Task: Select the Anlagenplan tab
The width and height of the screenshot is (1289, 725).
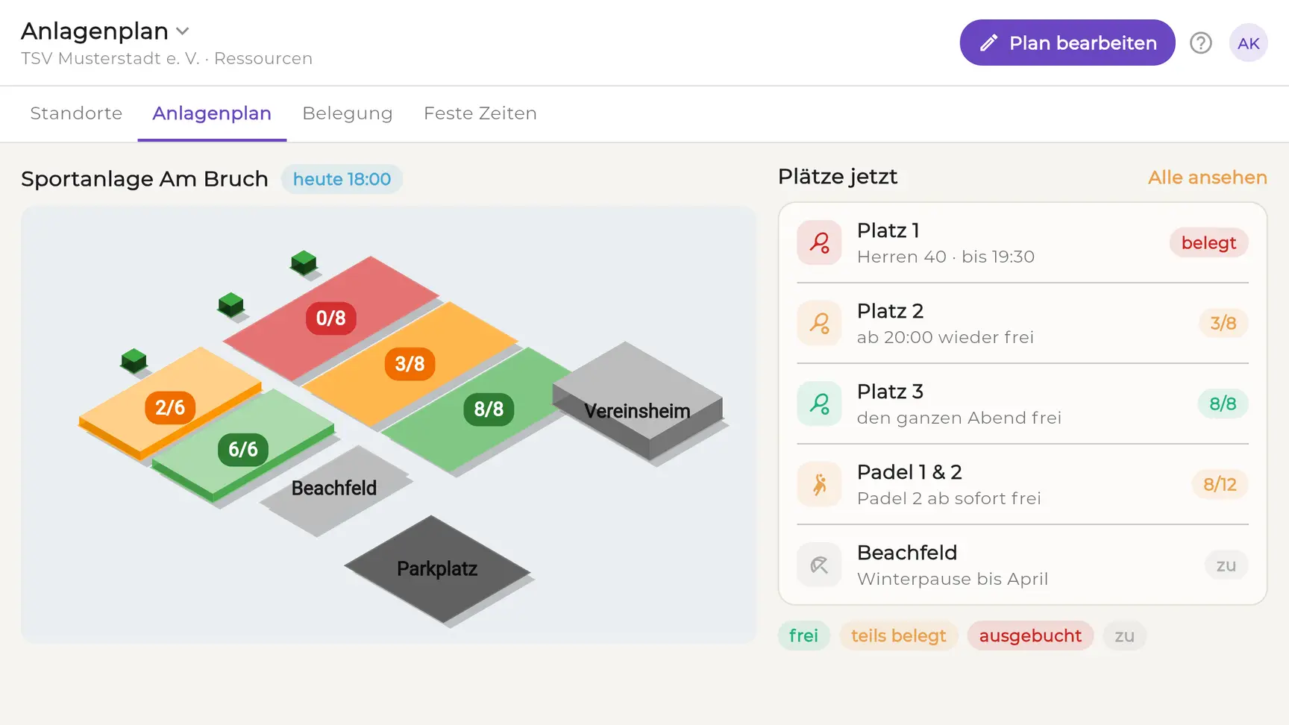Action: click(212, 113)
